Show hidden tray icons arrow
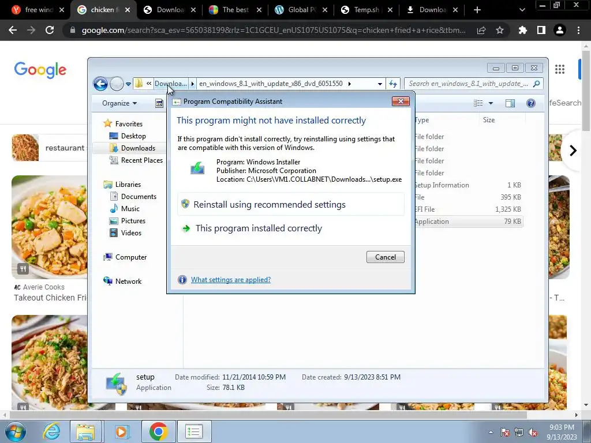Screen dimensions: 591x443 point(491,433)
